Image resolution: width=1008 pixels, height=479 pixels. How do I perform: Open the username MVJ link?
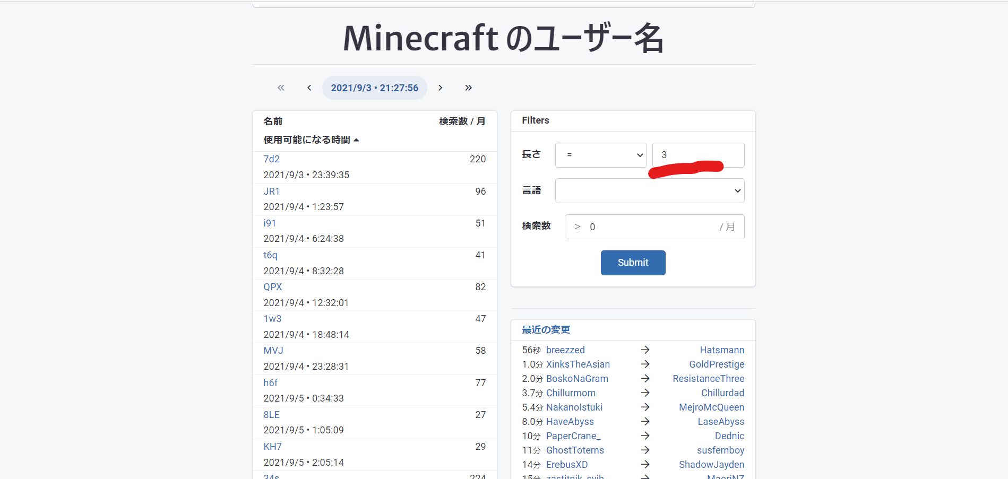click(x=273, y=351)
